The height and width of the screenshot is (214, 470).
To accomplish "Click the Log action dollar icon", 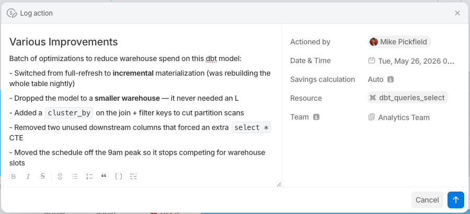I will pyautogui.click(x=12, y=13).
